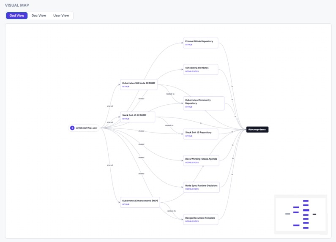Click the related-to label near Kubernetes Community Repository
Image resolution: width=336 pixels, height=242 pixels.
(170, 94)
